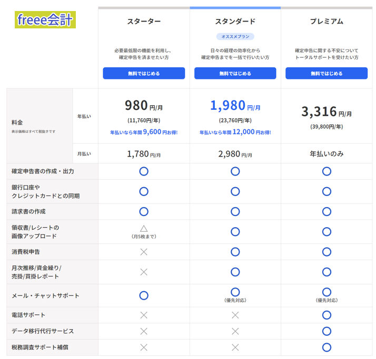
Task: Click the データ移行代行サービス row label
Action: tap(43, 331)
